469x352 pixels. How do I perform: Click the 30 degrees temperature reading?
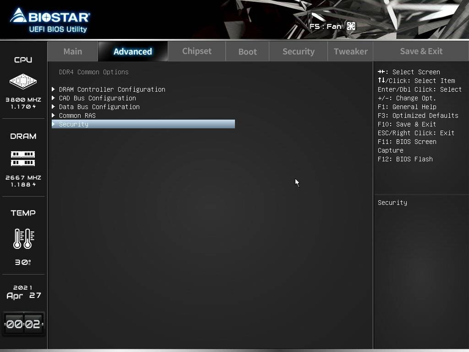[x=23, y=263]
